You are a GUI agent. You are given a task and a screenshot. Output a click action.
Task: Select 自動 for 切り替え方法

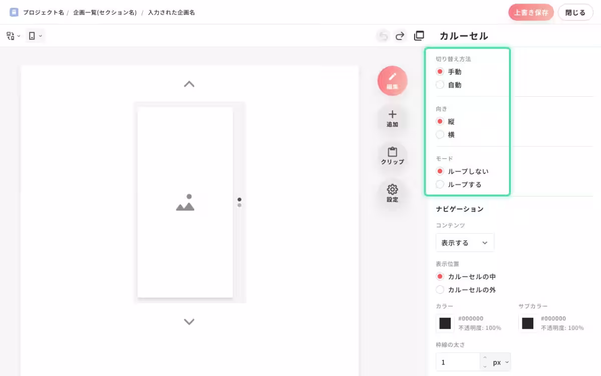point(440,85)
